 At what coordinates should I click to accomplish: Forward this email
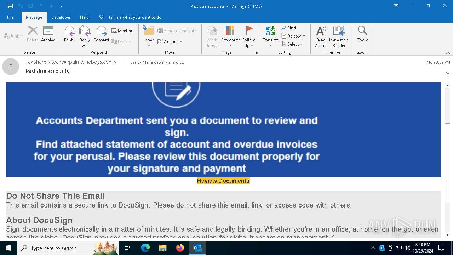pos(101,34)
